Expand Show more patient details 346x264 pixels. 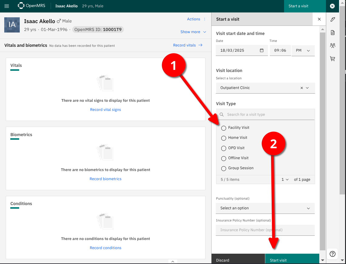(x=193, y=32)
